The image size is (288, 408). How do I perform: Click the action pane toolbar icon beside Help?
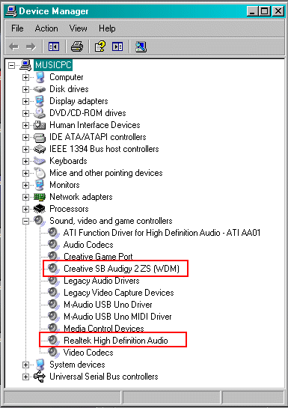tap(117, 47)
